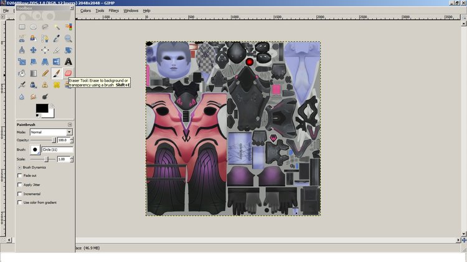Toggle zoom image when window size changes
Screen dimensions: 467x262
[464, 17]
